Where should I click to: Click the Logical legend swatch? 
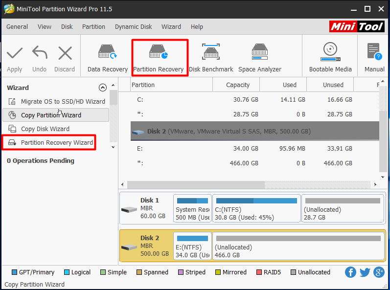(x=67, y=272)
